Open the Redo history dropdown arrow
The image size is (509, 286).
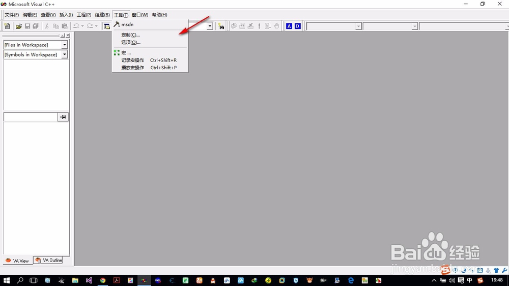coord(96,26)
